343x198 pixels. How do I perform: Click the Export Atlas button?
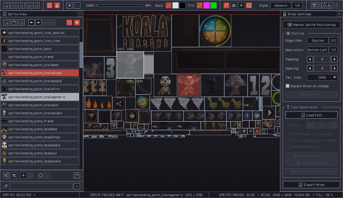pyautogui.click(x=311, y=185)
